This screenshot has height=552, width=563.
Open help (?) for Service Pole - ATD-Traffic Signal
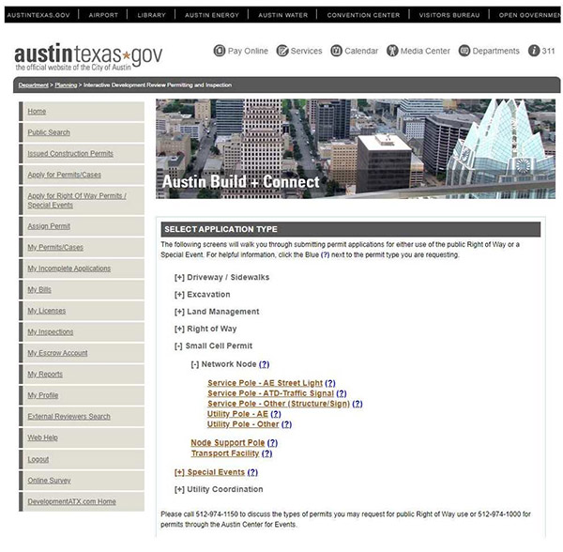342,393
